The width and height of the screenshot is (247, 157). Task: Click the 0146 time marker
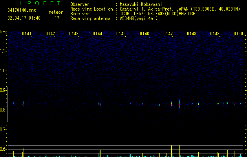pos(145,34)
